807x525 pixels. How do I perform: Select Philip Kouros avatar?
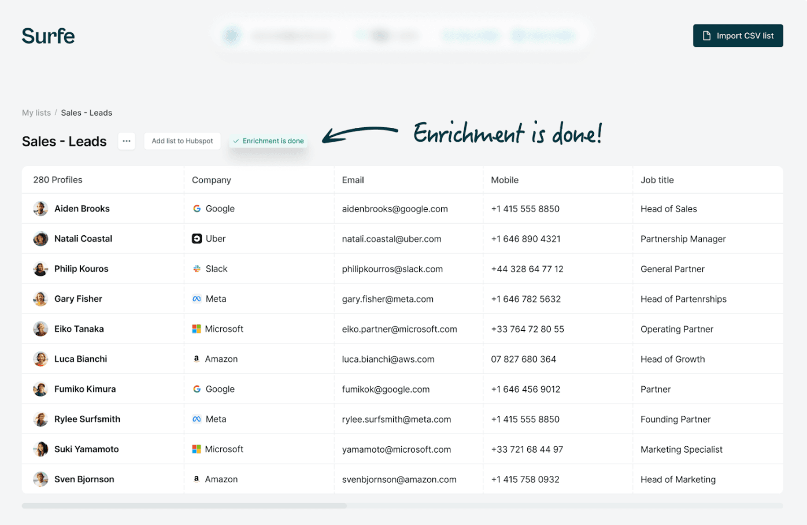[x=40, y=269]
